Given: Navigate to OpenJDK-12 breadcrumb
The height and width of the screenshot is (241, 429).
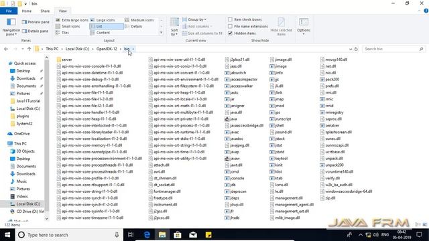Looking at the screenshot, I should [107, 49].
